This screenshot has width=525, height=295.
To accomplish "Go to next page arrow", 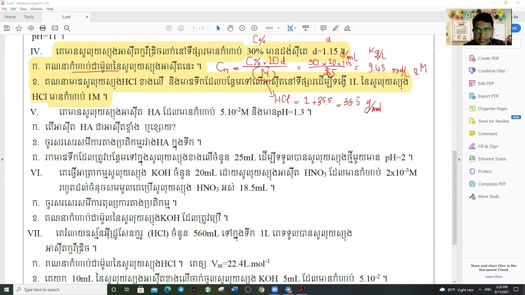I will pyautogui.click(x=181, y=28).
